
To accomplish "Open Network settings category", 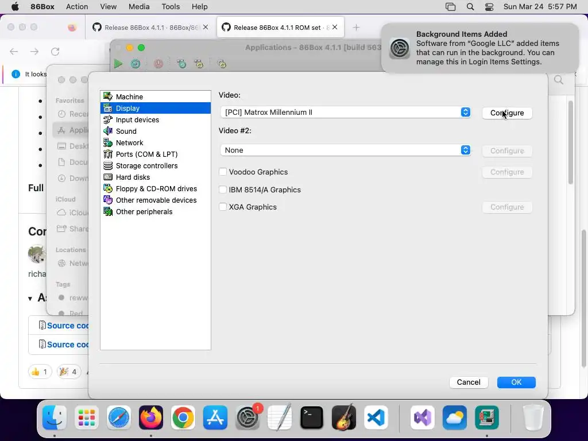I will [x=155, y=142].
